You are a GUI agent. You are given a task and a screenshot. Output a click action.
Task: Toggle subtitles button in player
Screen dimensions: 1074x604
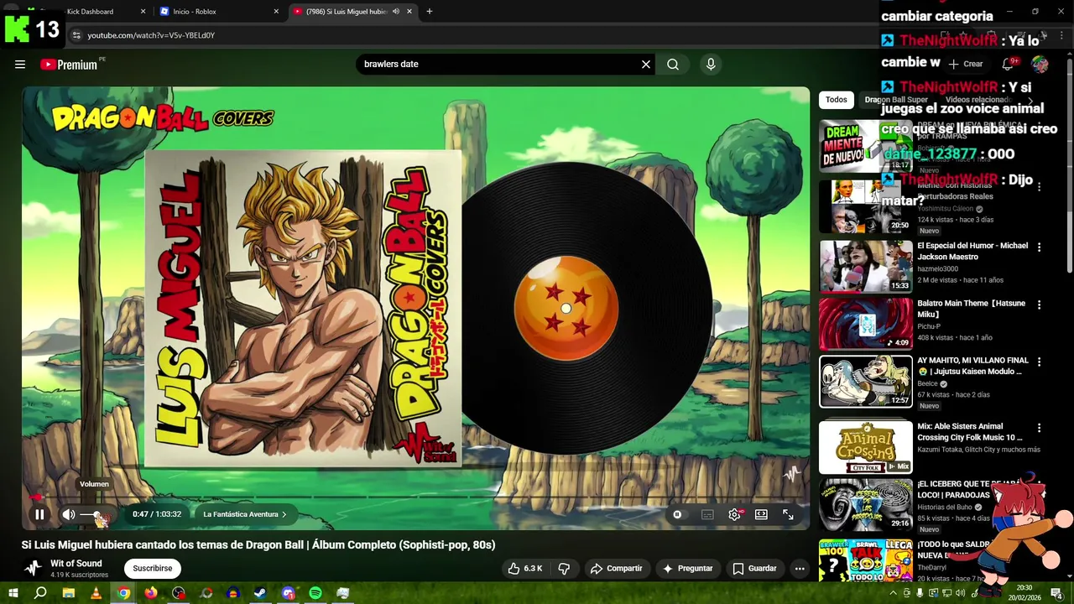[707, 514]
